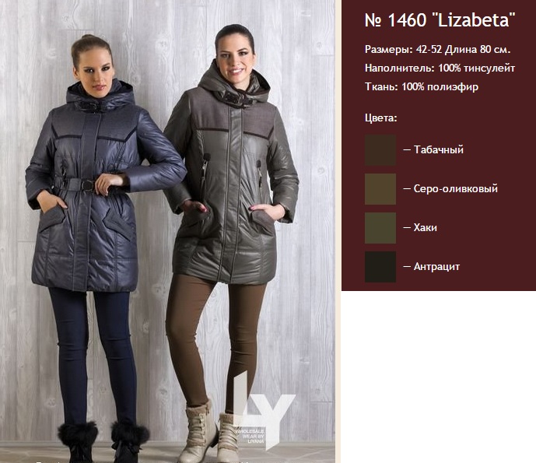Click the beige lace-up boots
This screenshot has width=536, height=463.
[x=208, y=433]
